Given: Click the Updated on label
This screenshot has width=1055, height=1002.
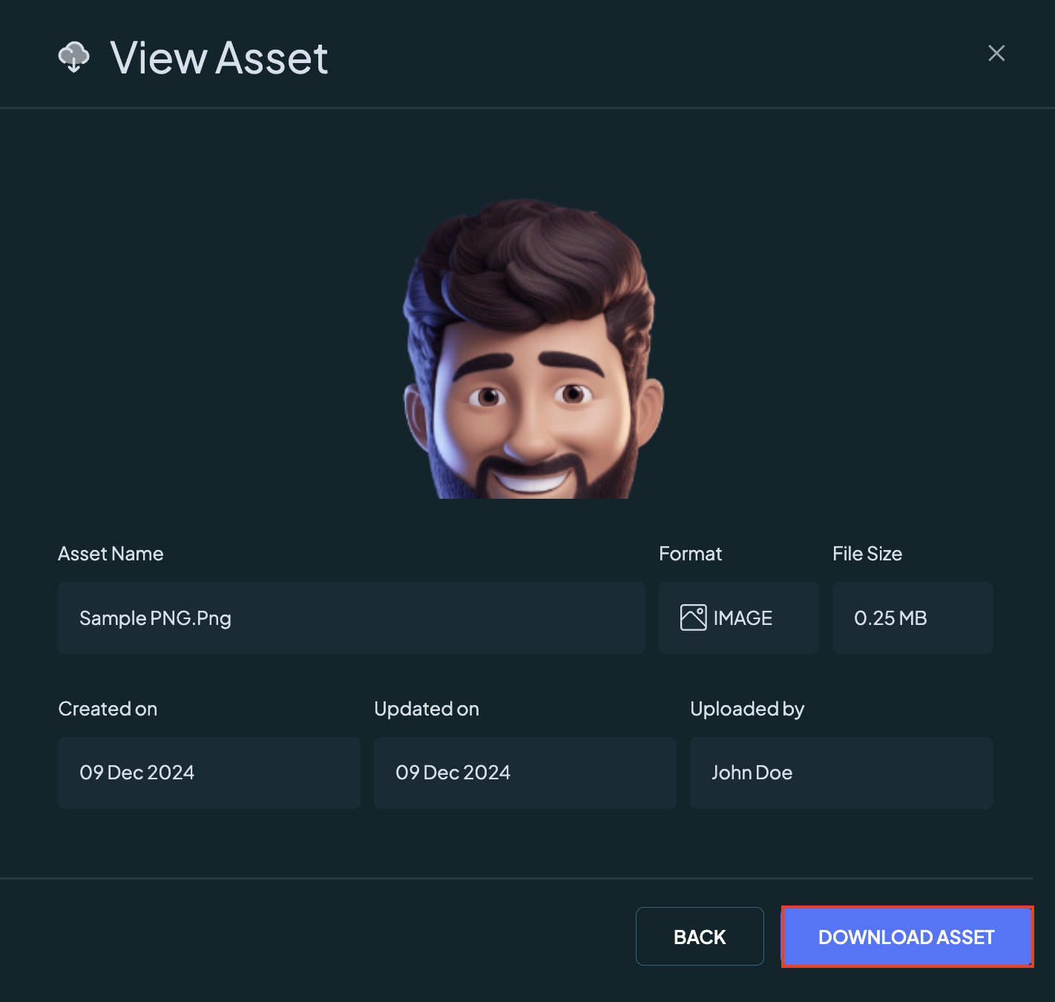Looking at the screenshot, I should (427, 709).
